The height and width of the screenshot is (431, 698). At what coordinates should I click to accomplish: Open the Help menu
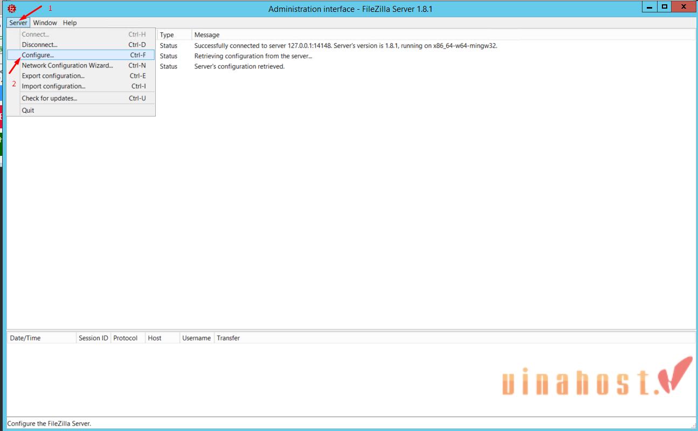[x=70, y=23]
